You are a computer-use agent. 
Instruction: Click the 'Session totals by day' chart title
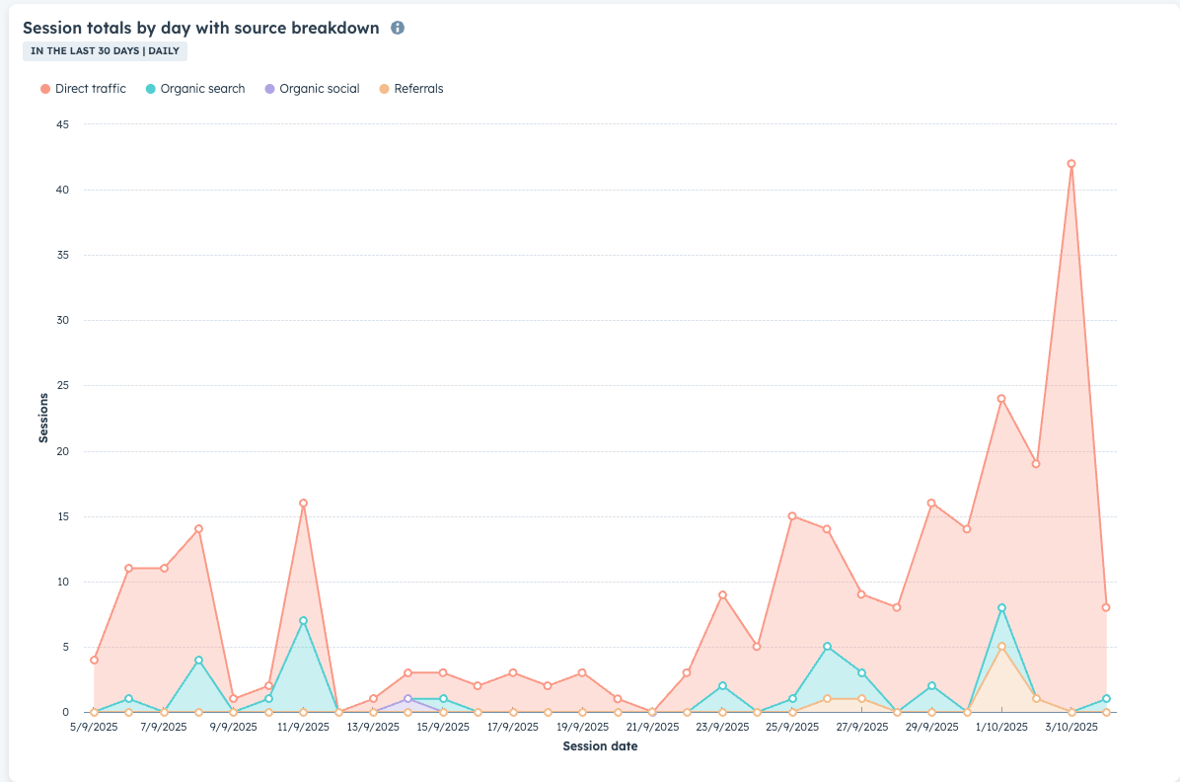click(201, 29)
